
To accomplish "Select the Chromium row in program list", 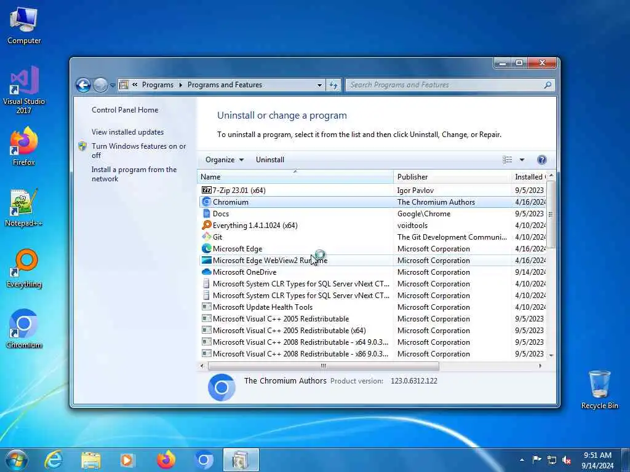I will pyautogui.click(x=373, y=202).
